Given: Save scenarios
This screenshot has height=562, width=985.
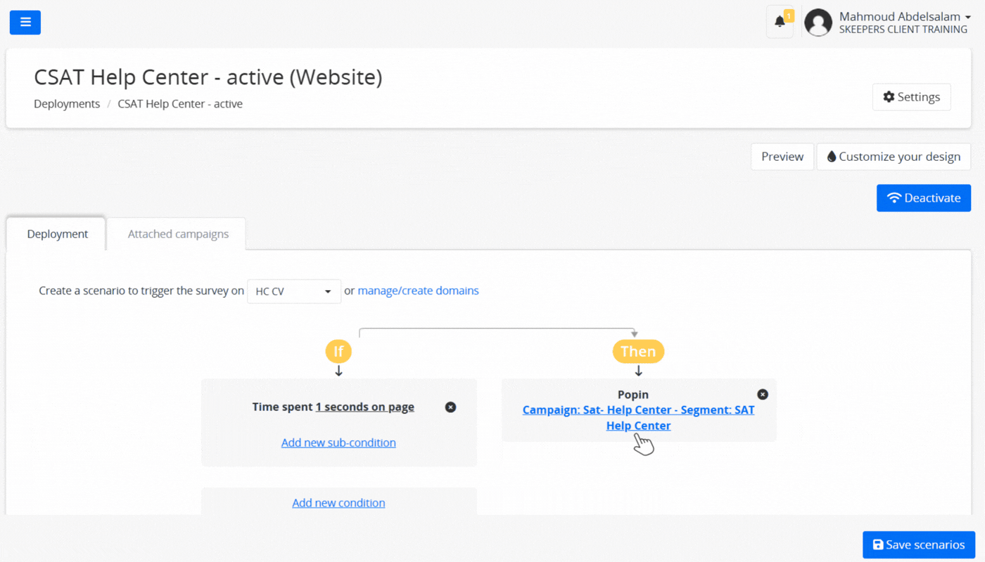Looking at the screenshot, I should click(918, 544).
